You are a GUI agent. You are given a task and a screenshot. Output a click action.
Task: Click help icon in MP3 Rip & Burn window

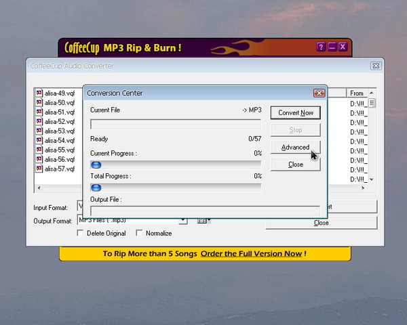[x=321, y=47]
